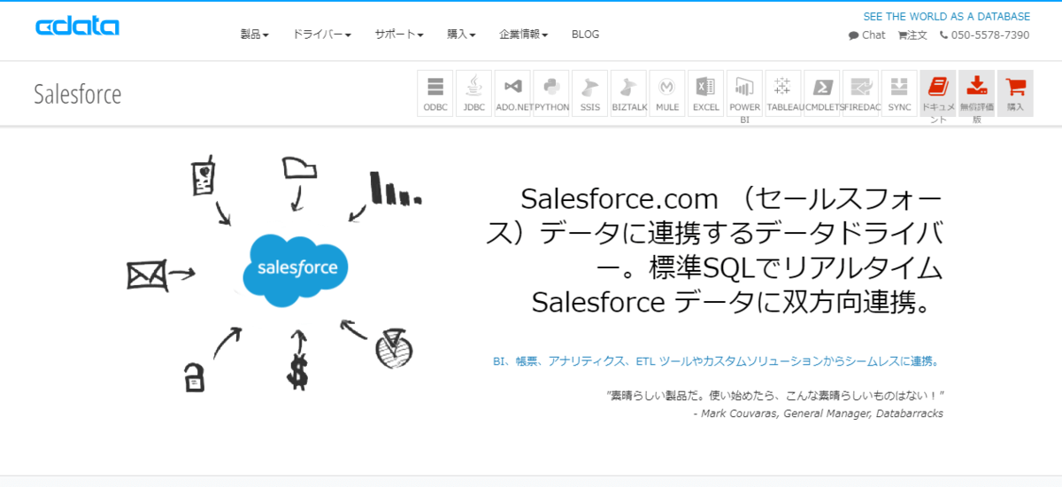Open the Tableau connector icon
This screenshot has height=487, width=1062.
point(783,93)
